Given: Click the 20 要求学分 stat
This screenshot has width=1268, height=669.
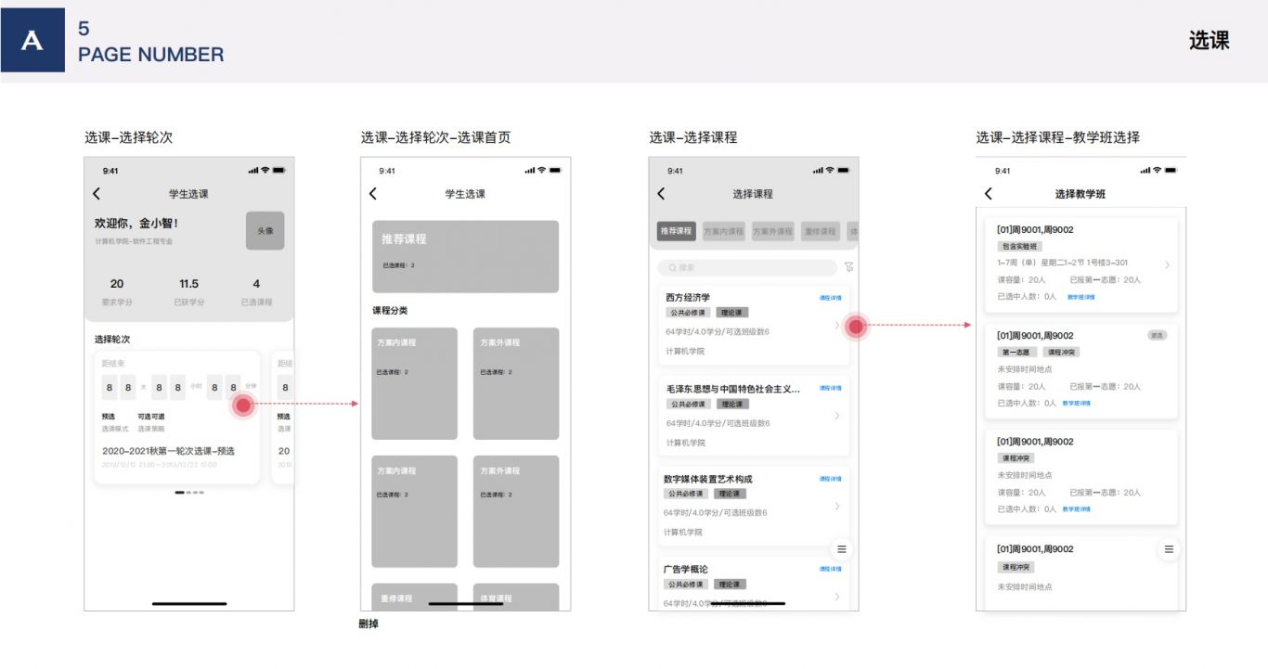Looking at the screenshot, I should coord(117,292).
